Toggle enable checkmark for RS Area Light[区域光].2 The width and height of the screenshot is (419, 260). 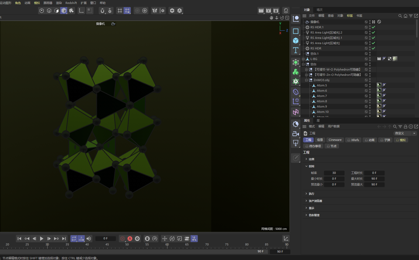pos(373,32)
